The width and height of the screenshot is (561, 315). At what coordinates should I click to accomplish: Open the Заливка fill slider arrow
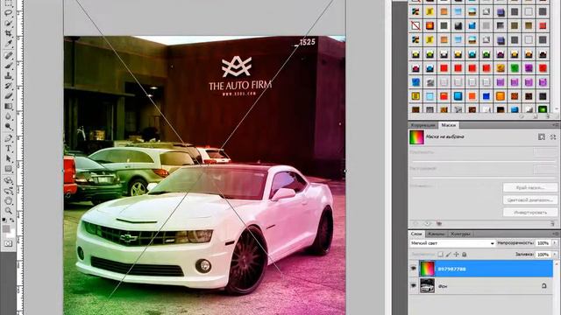[x=555, y=255]
